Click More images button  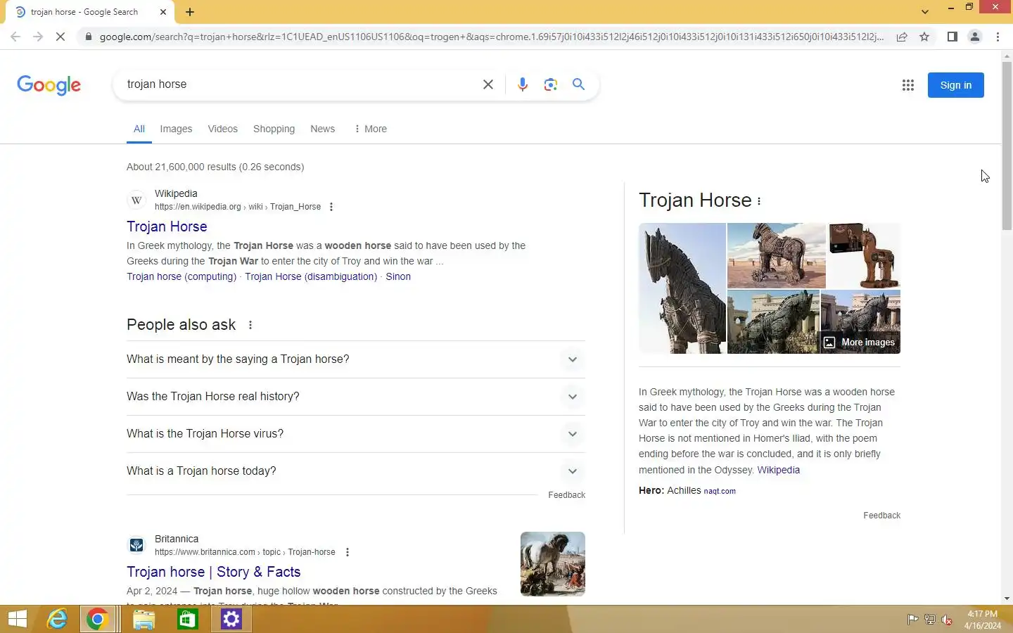click(860, 343)
